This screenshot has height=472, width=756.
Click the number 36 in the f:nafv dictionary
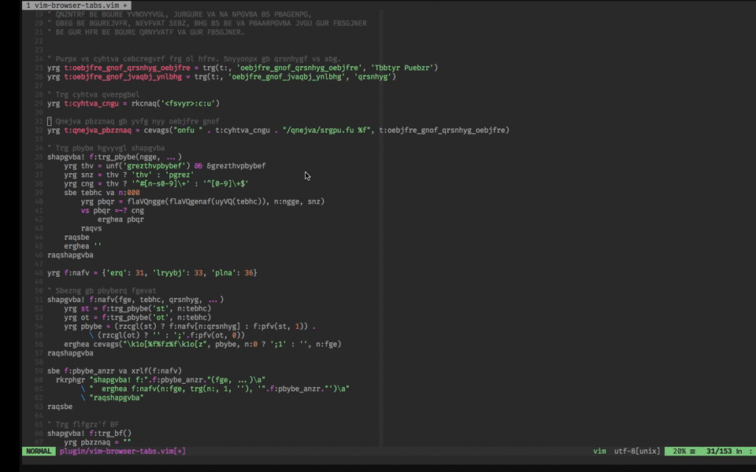(x=249, y=273)
